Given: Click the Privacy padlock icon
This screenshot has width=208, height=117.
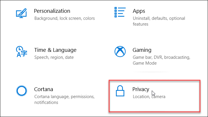Looking at the screenshot, I should tap(120, 91).
